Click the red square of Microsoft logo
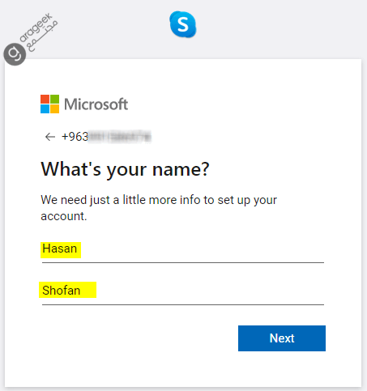 [x=45, y=99]
